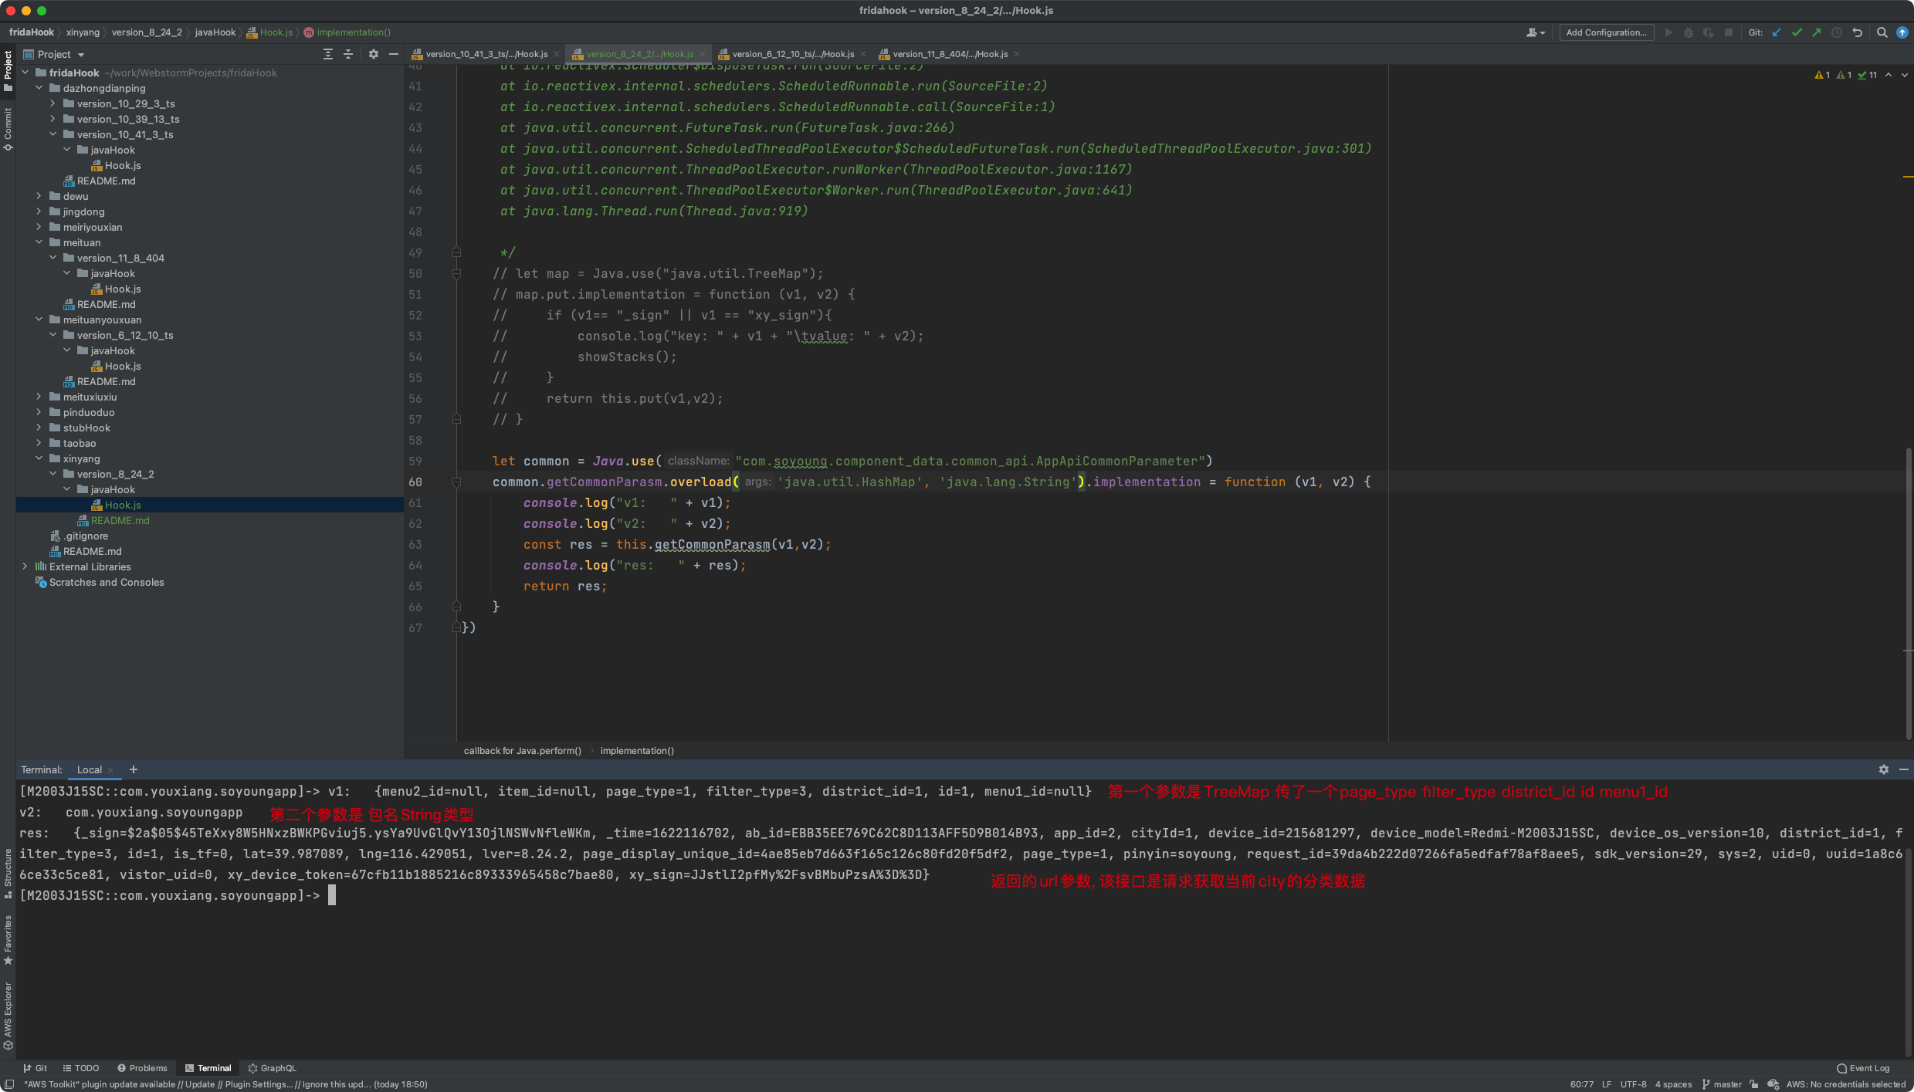Expand the taobao folder
Screen dimensions: 1914x1092
[39, 443]
